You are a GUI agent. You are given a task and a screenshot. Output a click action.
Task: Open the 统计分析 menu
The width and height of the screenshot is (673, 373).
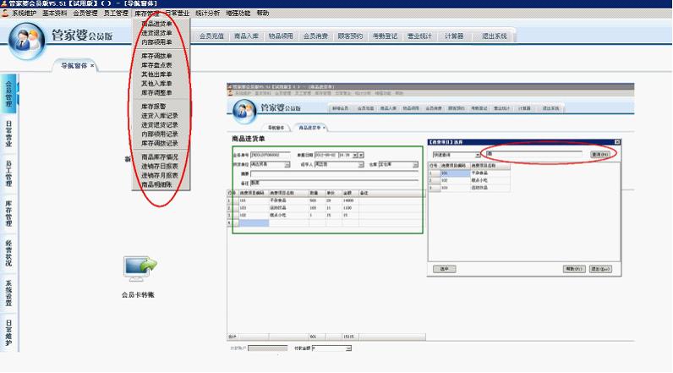pyautogui.click(x=207, y=14)
